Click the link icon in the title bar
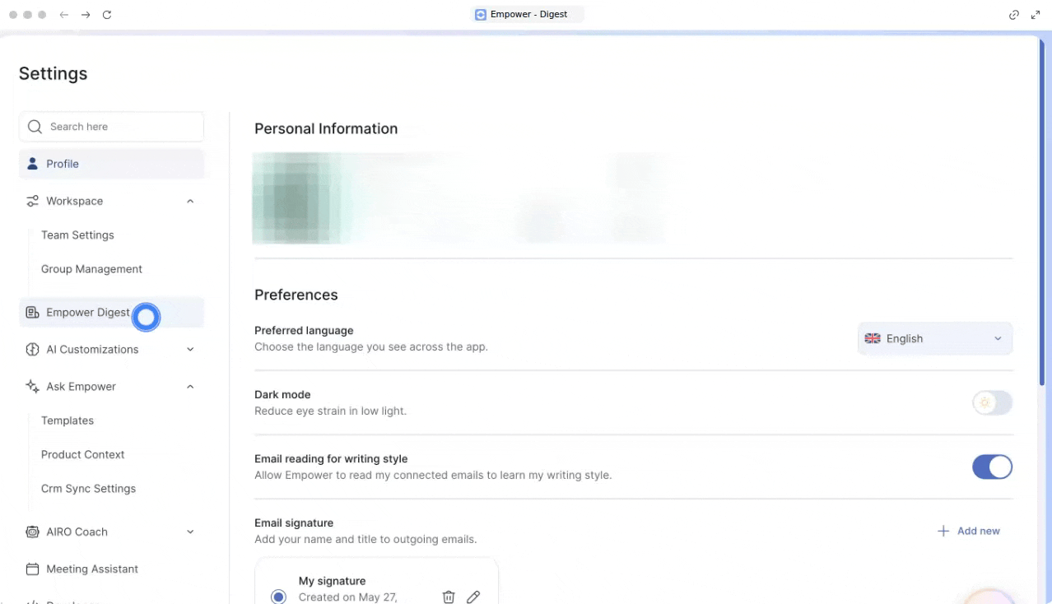Image resolution: width=1052 pixels, height=604 pixels. [1014, 15]
